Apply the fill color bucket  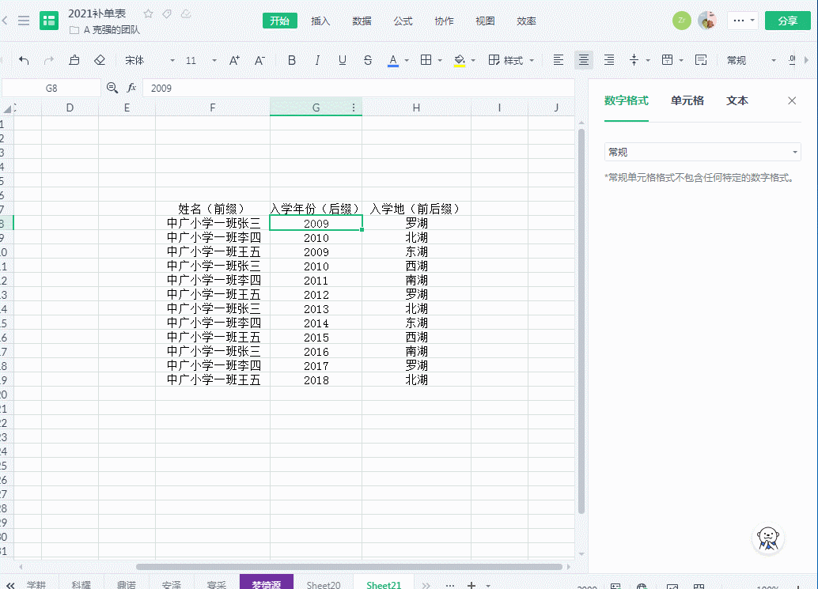point(460,60)
